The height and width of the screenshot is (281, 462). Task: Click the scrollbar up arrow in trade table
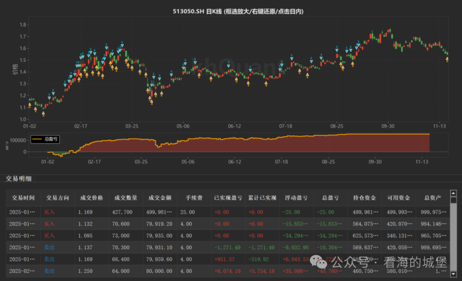click(x=453, y=193)
